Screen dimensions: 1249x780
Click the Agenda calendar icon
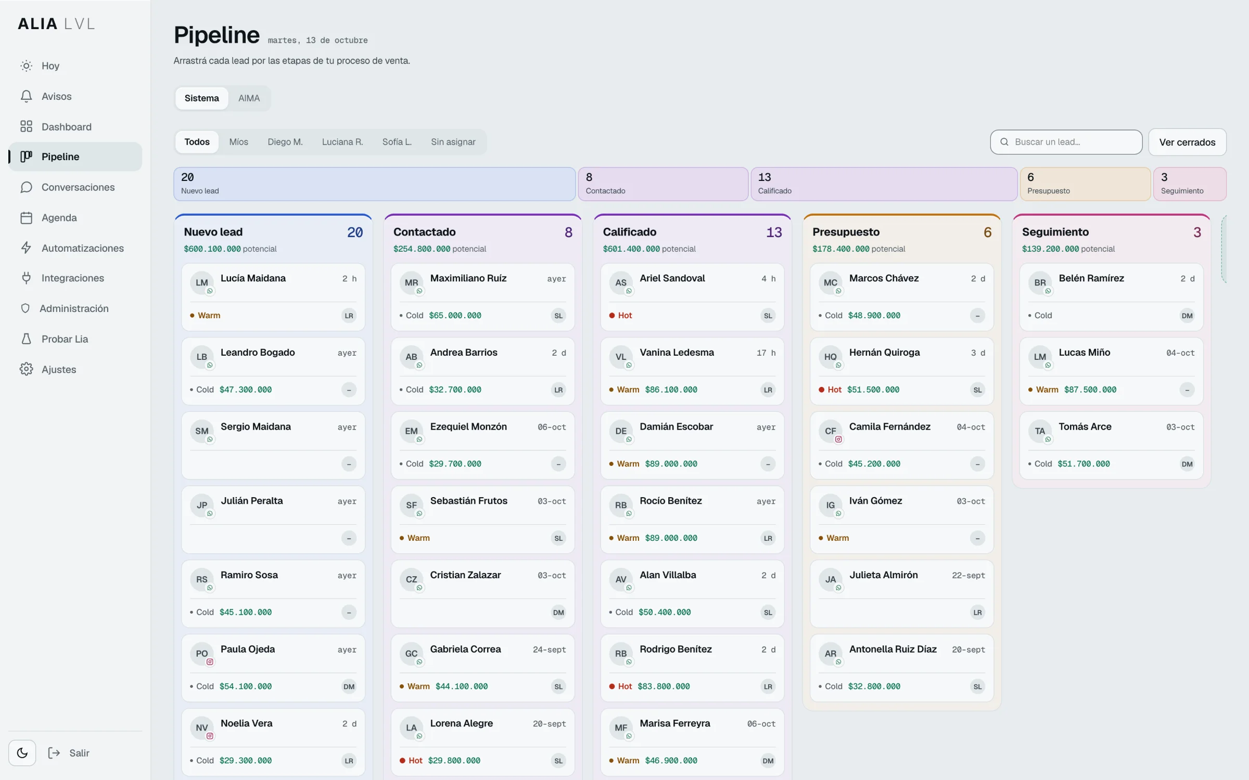tap(26, 218)
